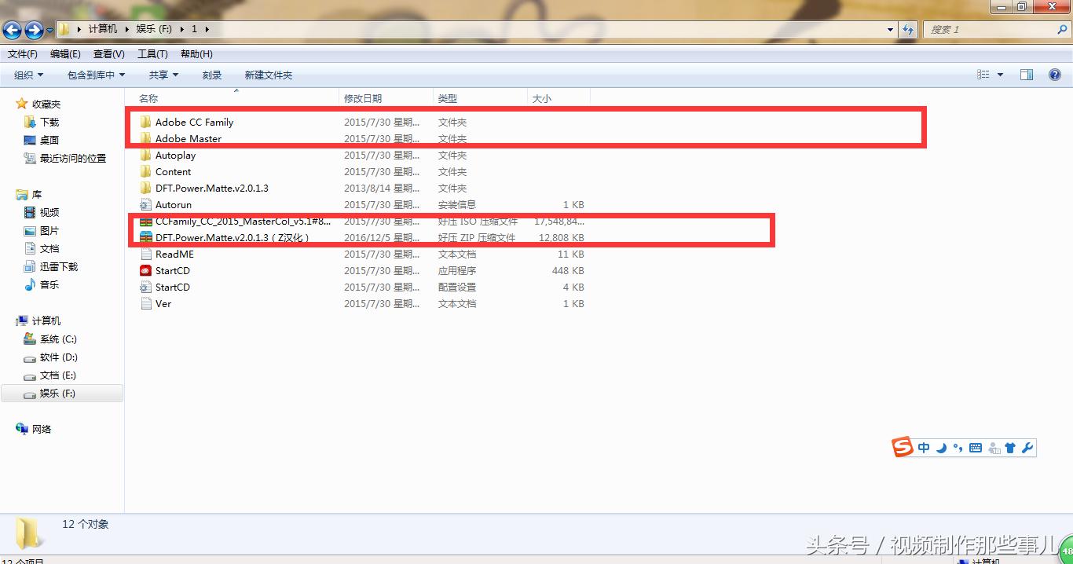Click the Sogou skin (shirt) icon
This screenshot has height=564, width=1073.
click(1010, 447)
